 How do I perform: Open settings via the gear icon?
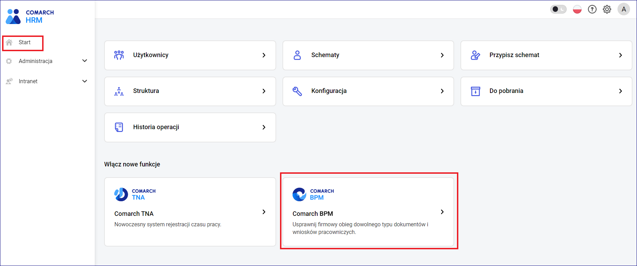(607, 9)
